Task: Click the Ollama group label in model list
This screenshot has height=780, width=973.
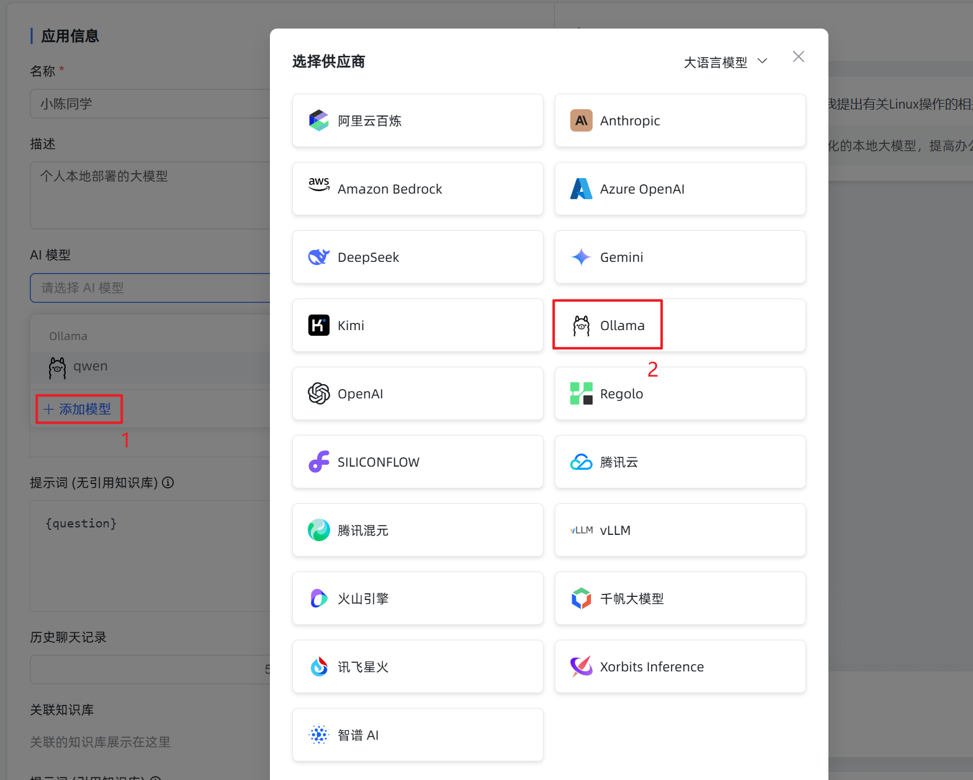Action: [x=68, y=336]
